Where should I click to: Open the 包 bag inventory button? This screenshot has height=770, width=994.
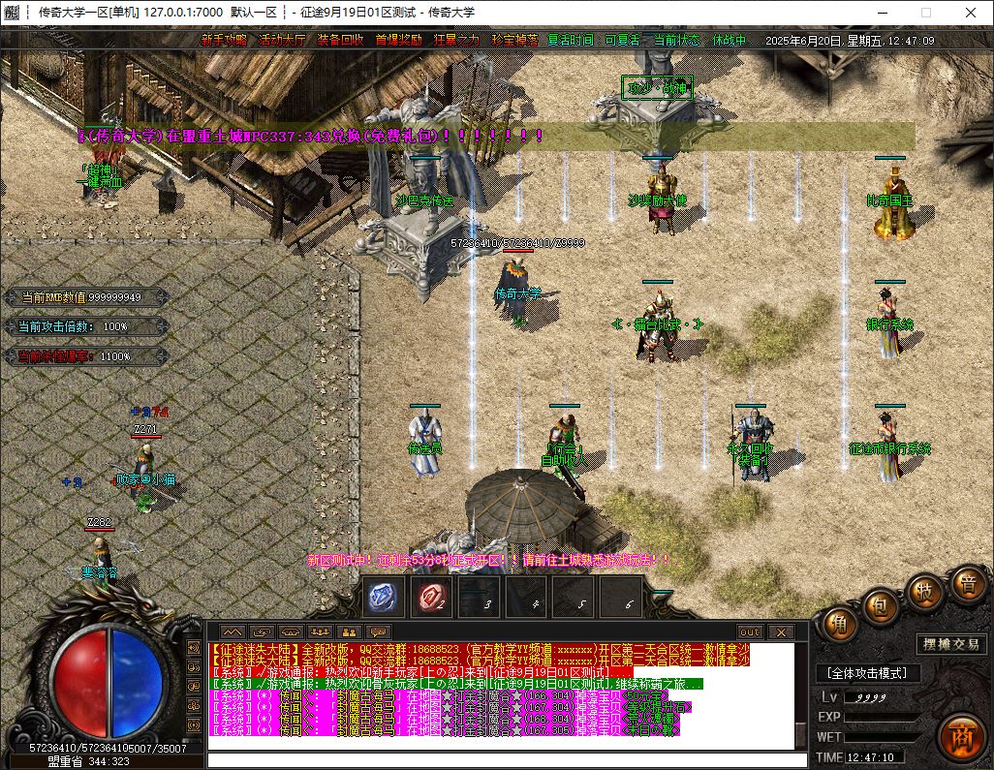point(881,607)
